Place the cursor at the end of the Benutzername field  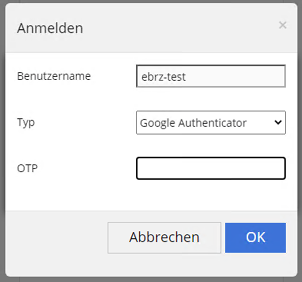pyautogui.click(x=235, y=76)
